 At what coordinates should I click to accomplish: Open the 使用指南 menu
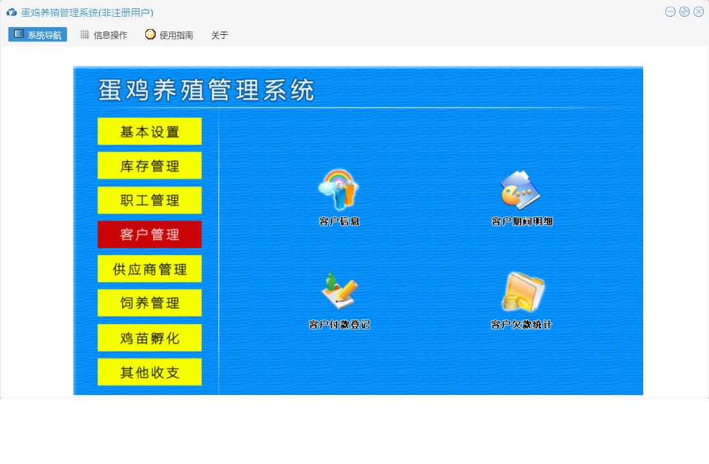click(170, 35)
